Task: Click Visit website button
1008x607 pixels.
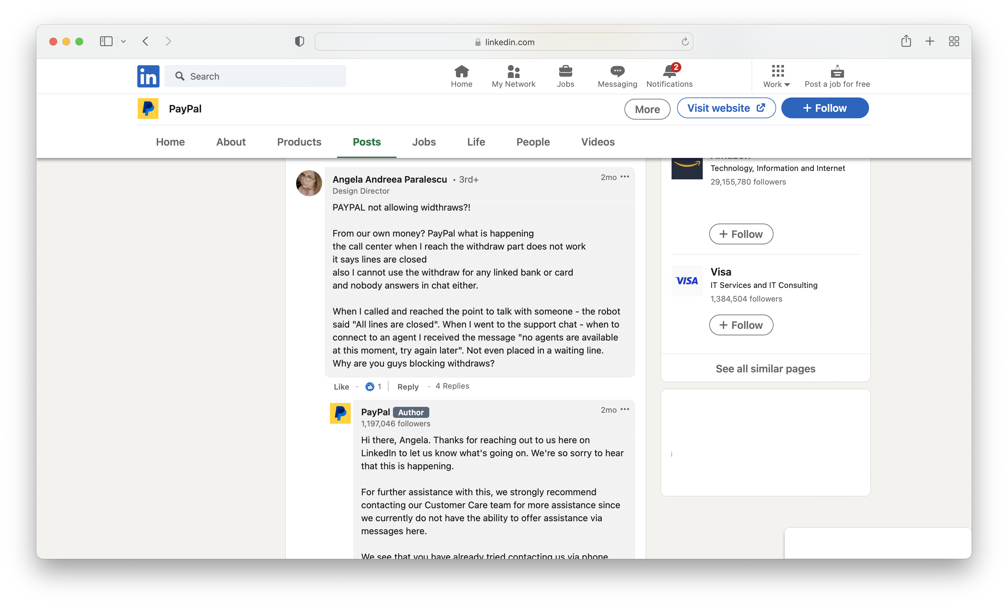Action: click(726, 108)
